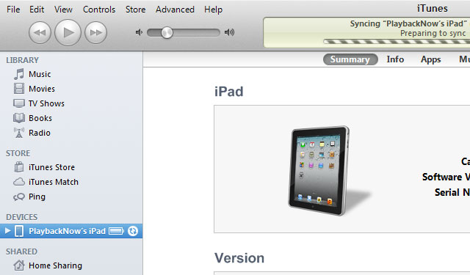The image size is (470, 275).
Task: Open iTunes Store from the sidebar
Action: (x=51, y=167)
